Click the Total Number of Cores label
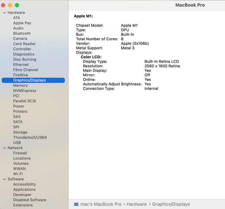This screenshot has width=225, height=209. 97,39
